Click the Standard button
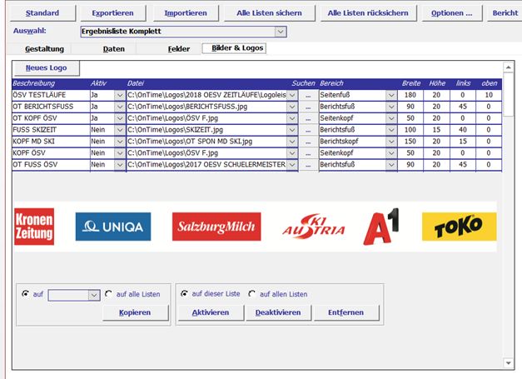The height and width of the screenshot is (379, 522). 42,13
